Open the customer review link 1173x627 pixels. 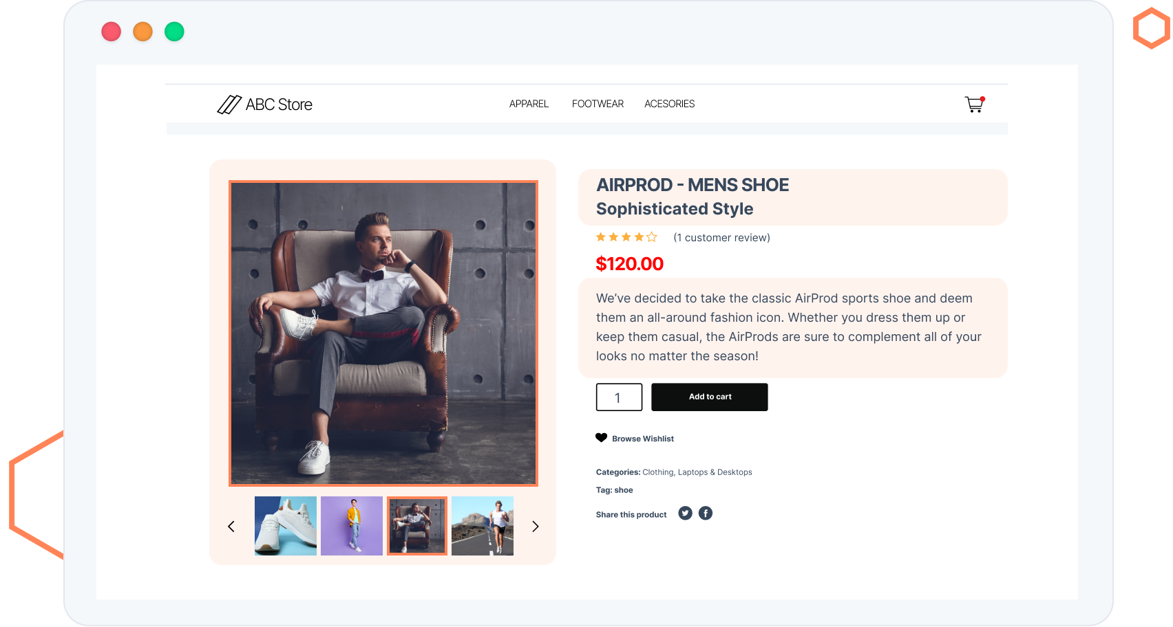[721, 238]
